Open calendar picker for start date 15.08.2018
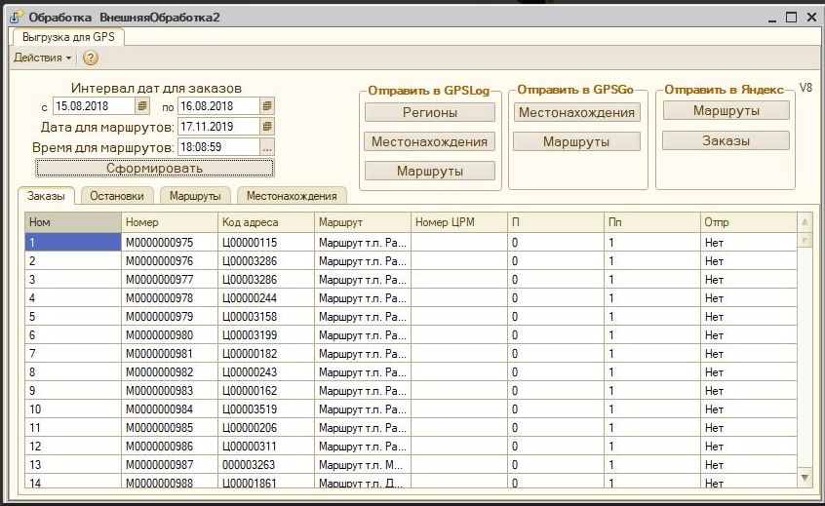Viewport: 825px width, 506px height. point(142,105)
